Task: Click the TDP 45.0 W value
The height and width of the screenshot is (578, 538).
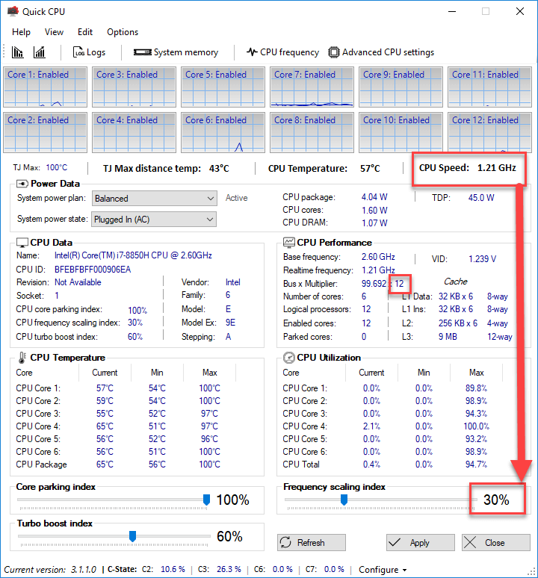Action: [x=481, y=198]
